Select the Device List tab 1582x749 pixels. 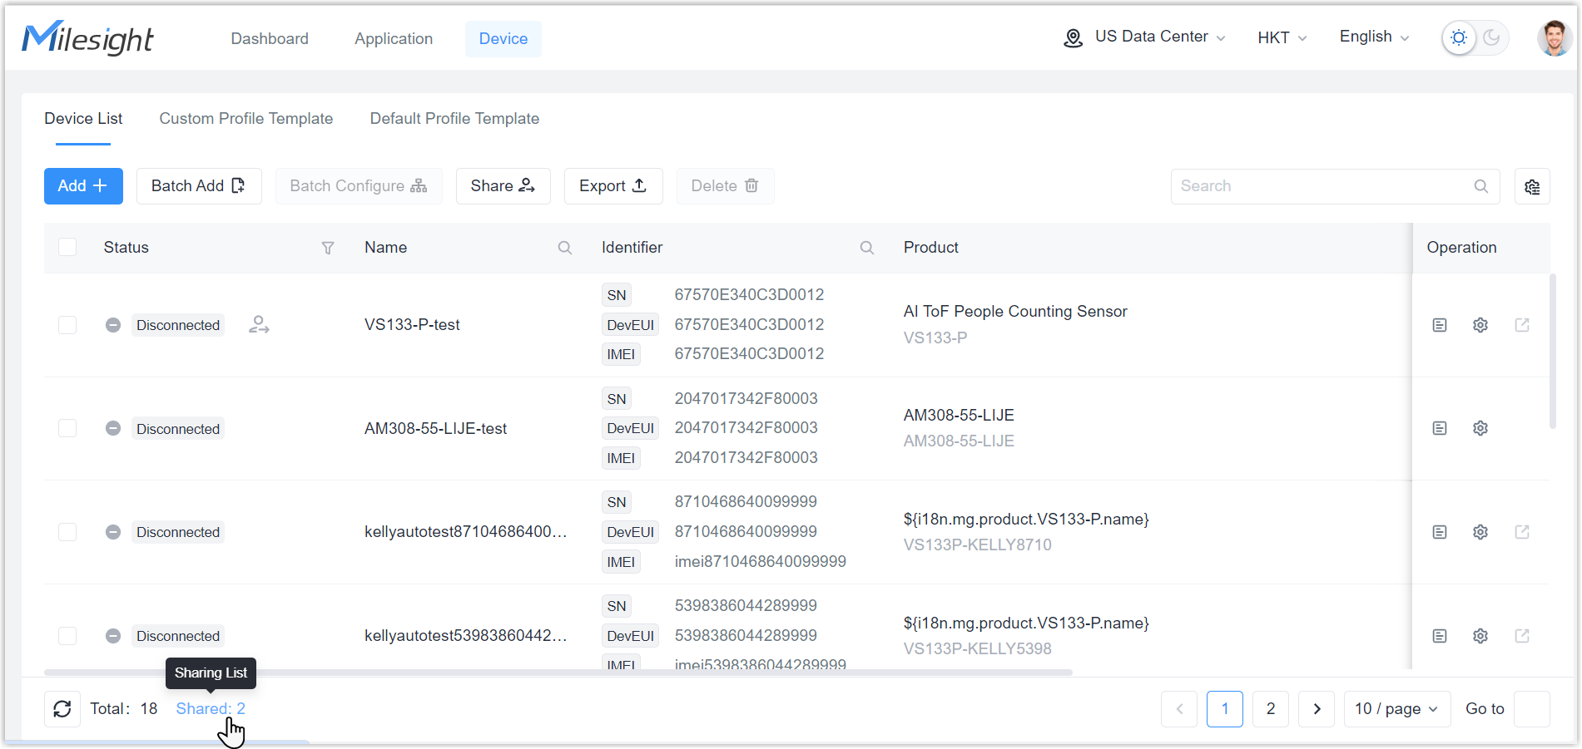(x=83, y=119)
